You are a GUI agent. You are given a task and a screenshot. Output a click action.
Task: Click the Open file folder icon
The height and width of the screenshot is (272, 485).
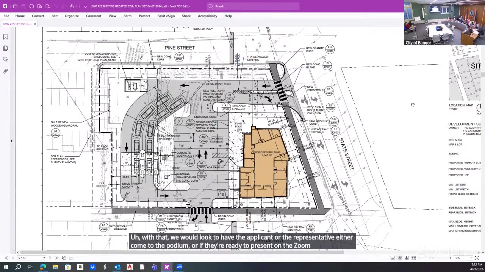pos(15,6)
